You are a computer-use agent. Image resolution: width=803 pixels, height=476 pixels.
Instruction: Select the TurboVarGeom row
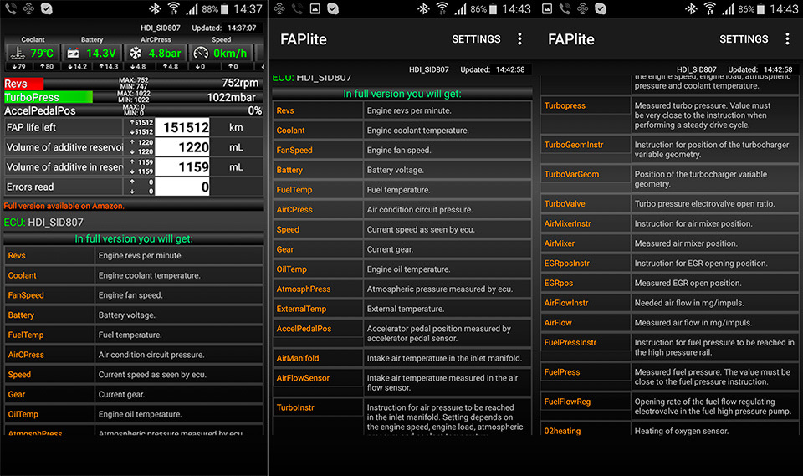(670, 179)
